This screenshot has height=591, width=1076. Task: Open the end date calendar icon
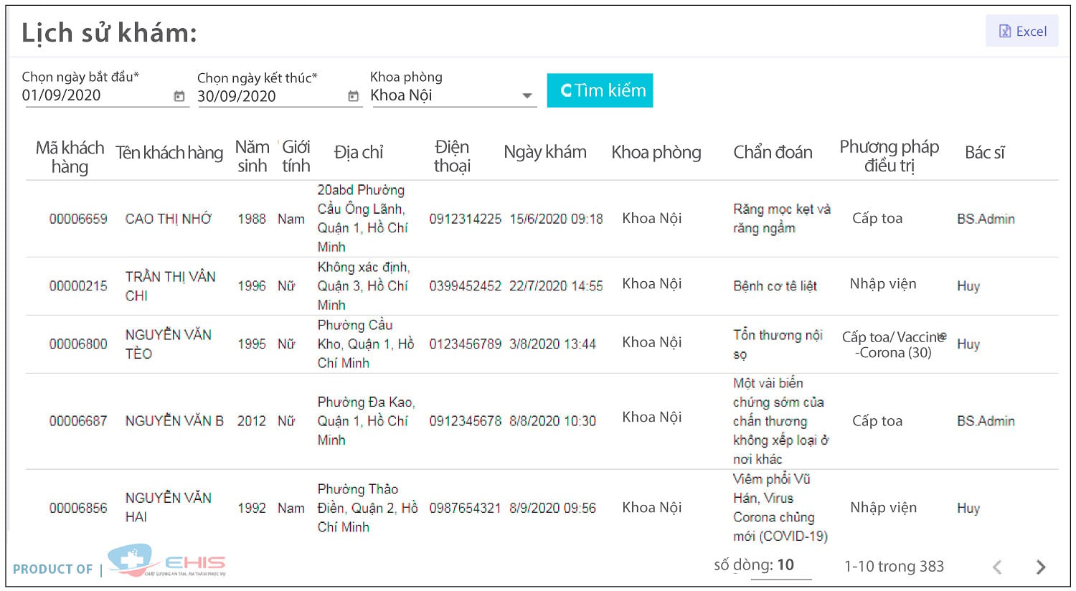click(x=353, y=96)
